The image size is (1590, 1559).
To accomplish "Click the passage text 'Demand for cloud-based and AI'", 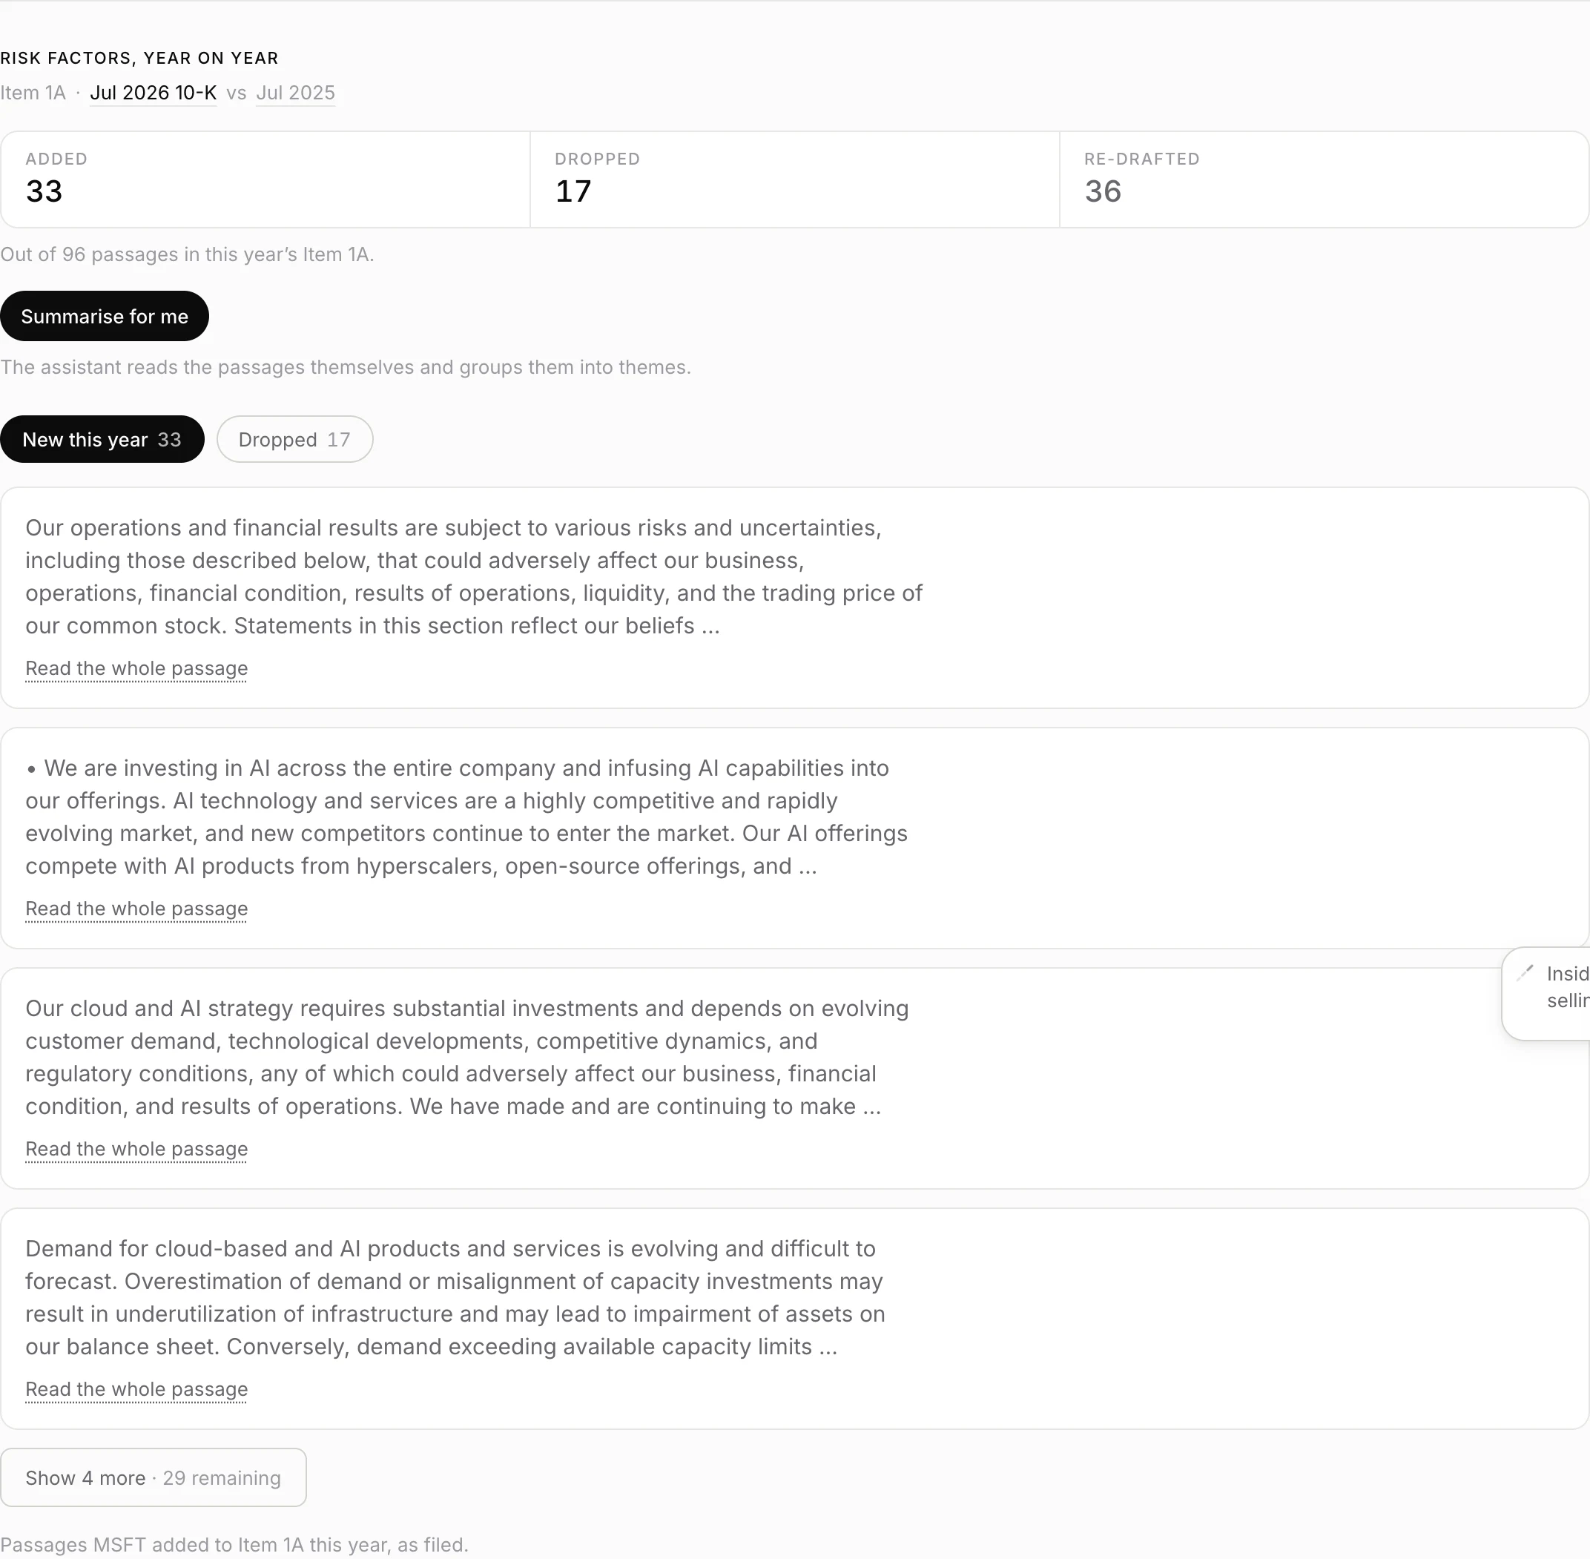I will [x=455, y=1298].
